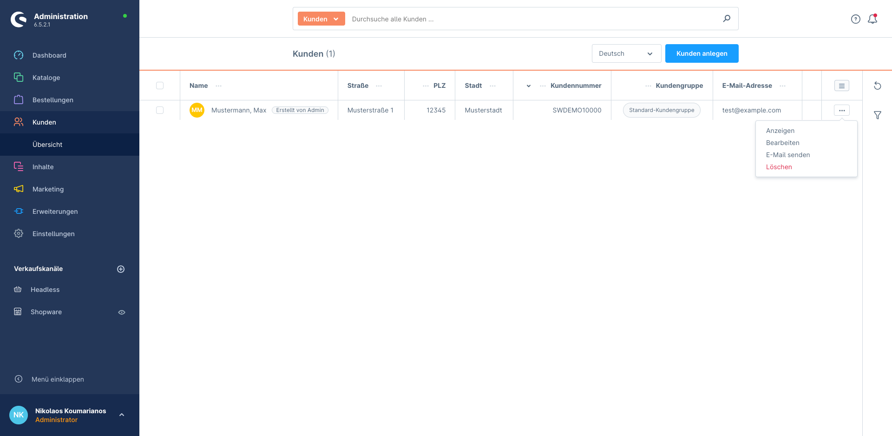Click the Headless basket icon
The width and height of the screenshot is (892, 436).
click(x=18, y=289)
